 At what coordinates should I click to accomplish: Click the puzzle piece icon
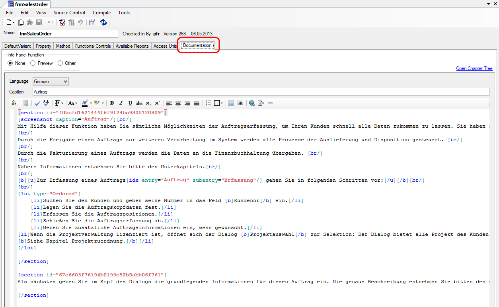point(30,23)
